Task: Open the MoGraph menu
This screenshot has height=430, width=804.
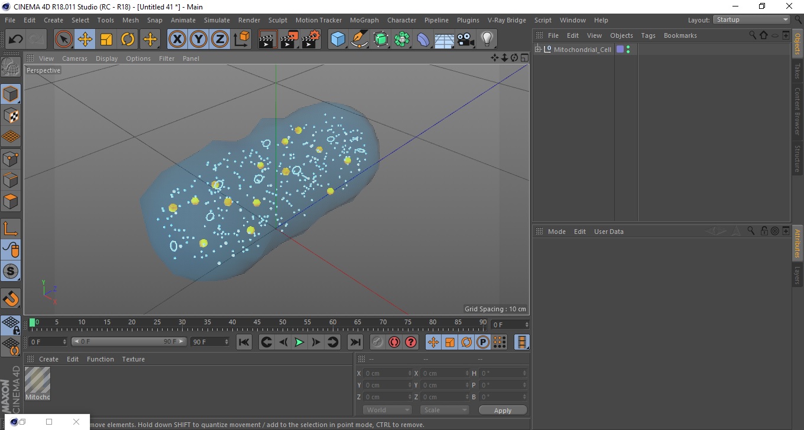Action: pyautogui.click(x=364, y=20)
